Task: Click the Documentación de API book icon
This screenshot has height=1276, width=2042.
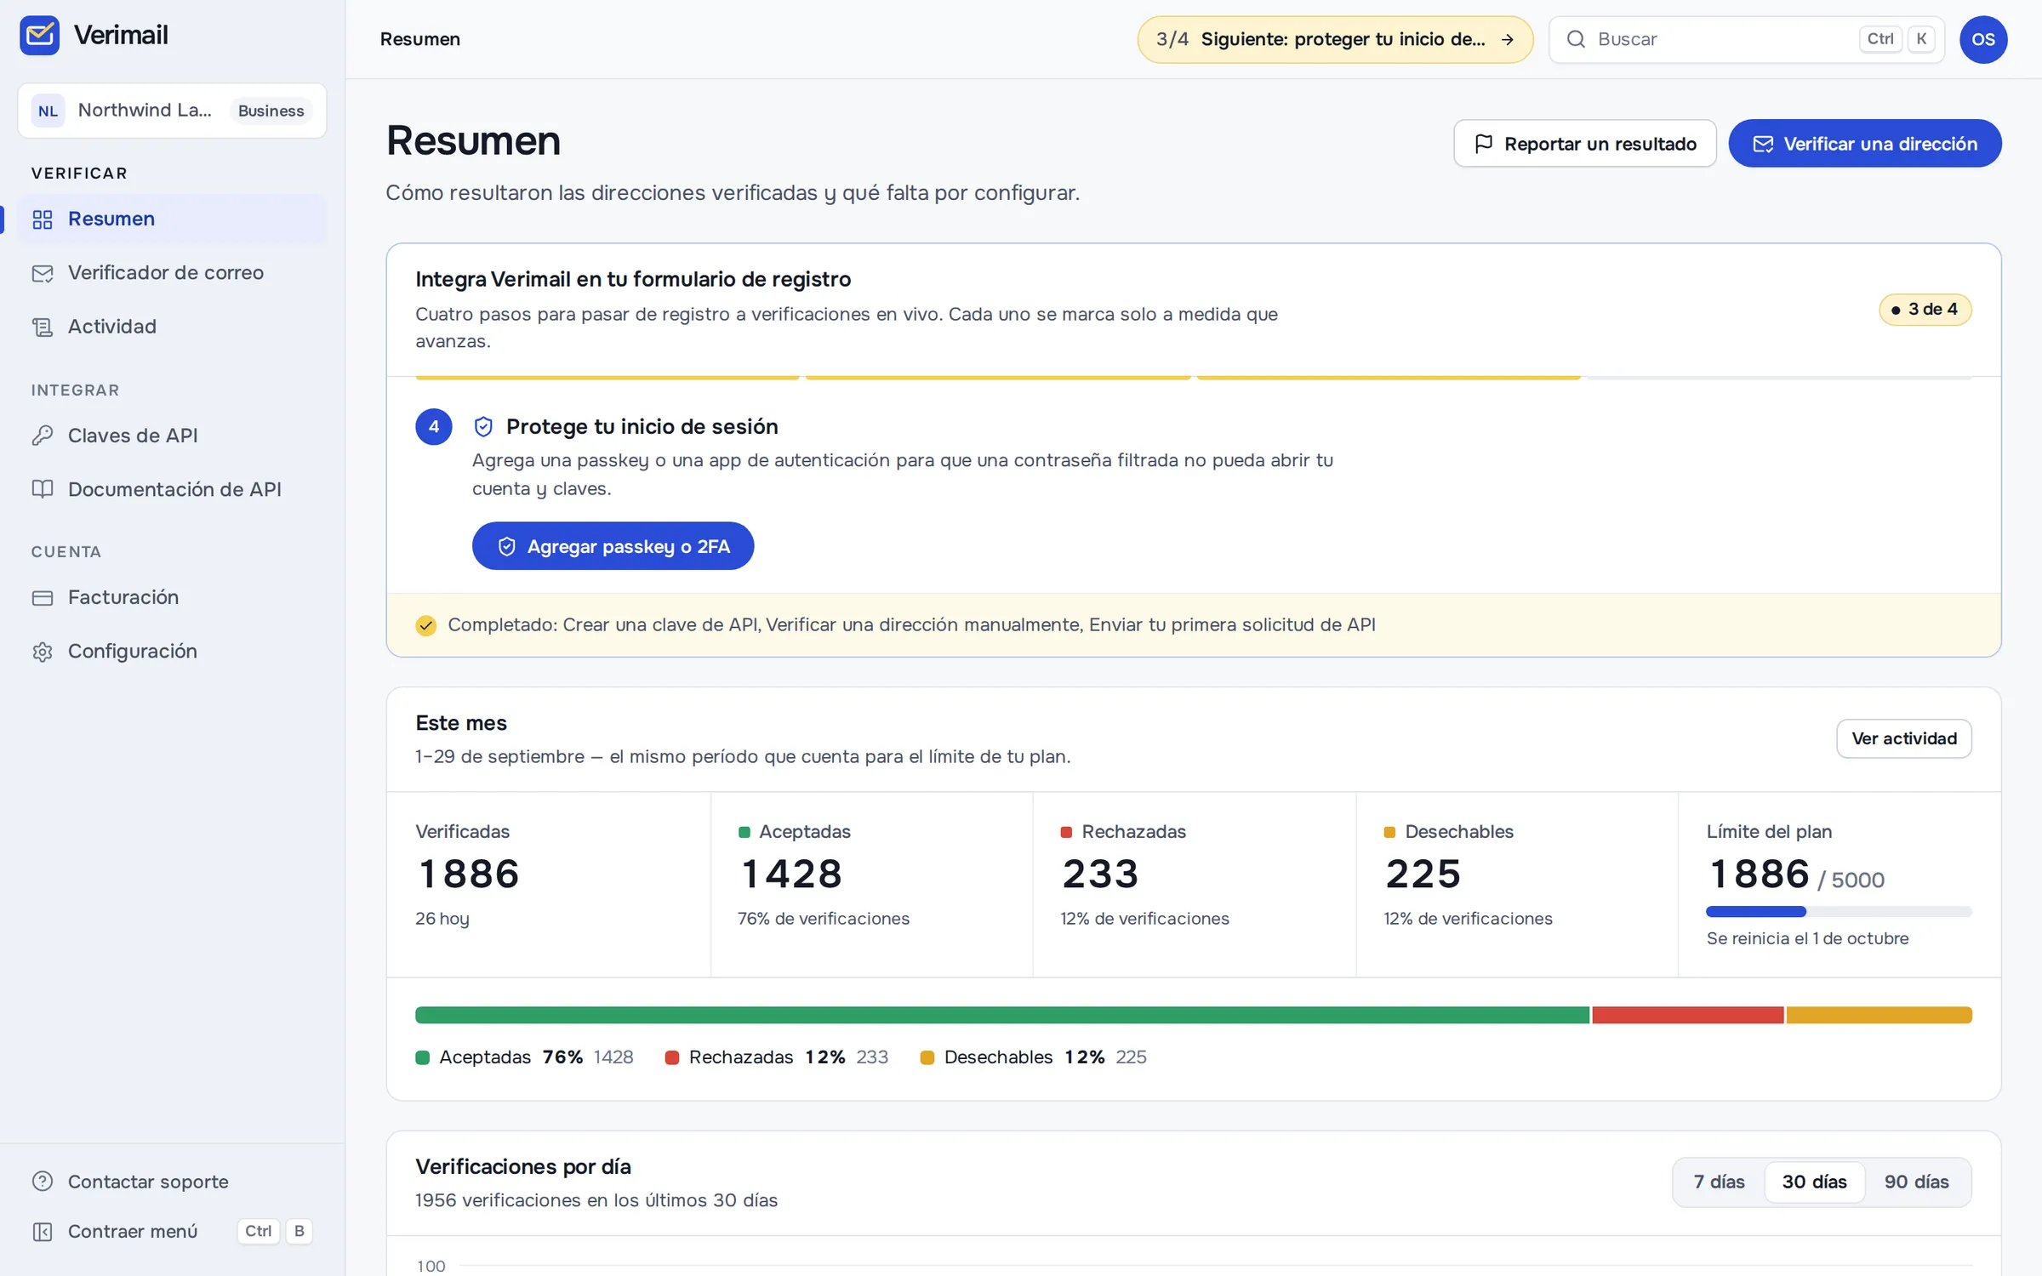Action: click(x=43, y=489)
